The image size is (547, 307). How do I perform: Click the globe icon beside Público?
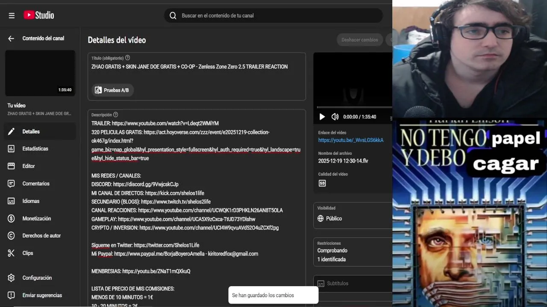tap(321, 219)
